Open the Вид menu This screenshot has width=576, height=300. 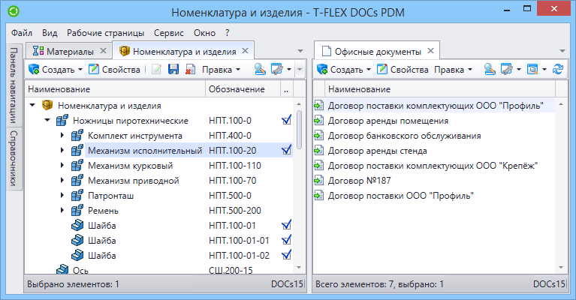point(50,33)
